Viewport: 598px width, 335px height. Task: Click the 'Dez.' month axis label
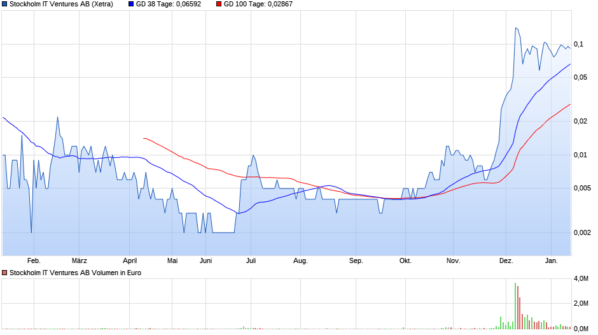[x=506, y=261]
